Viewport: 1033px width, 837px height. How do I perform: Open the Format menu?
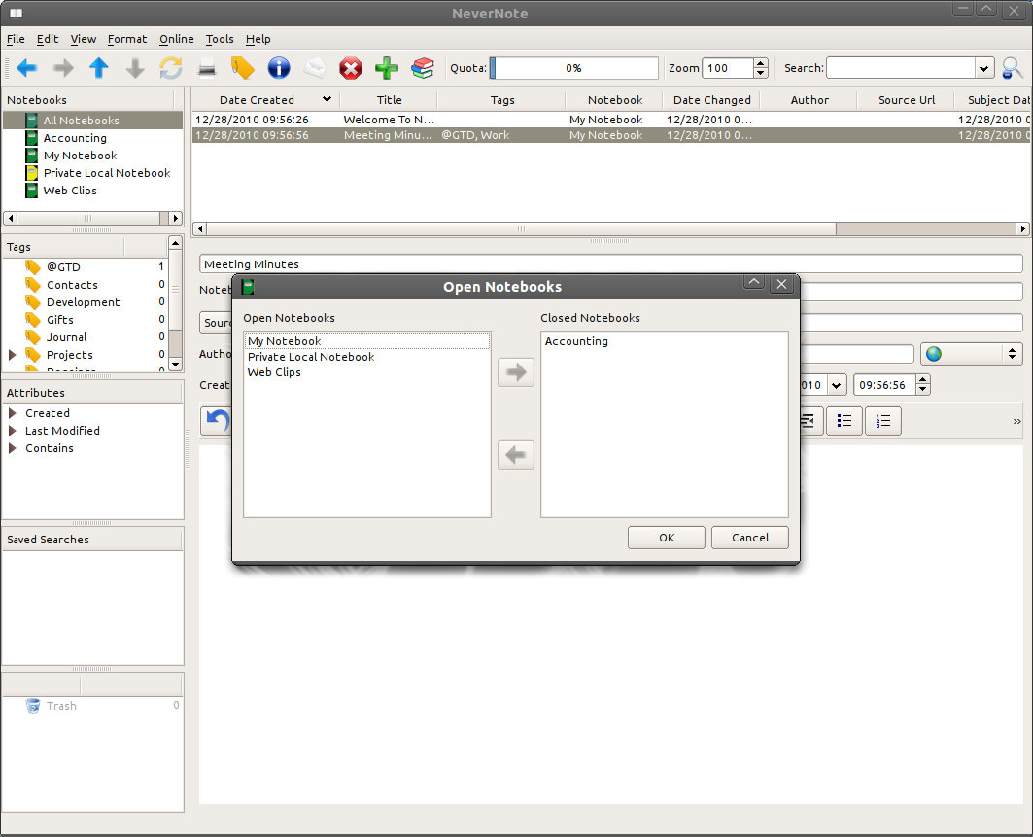[x=127, y=39]
